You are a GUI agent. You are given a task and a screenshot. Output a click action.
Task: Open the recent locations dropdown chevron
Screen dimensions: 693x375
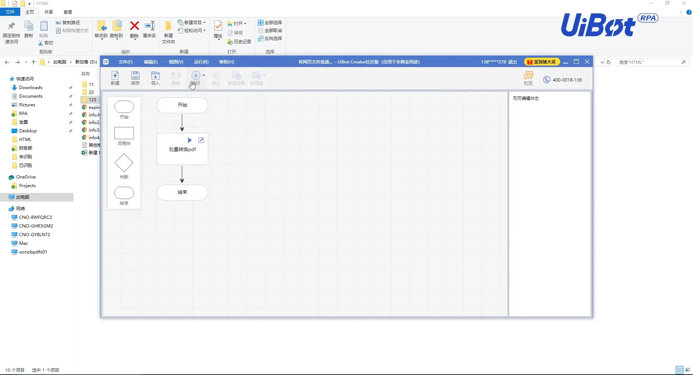pos(26,62)
